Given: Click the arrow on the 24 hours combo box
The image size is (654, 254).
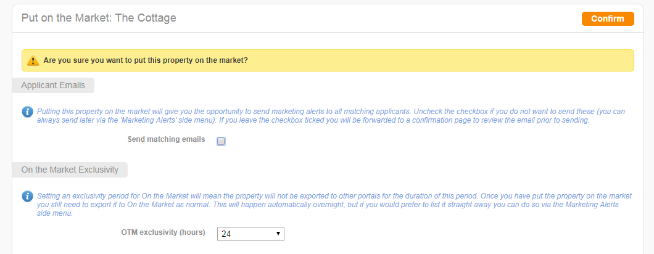Looking at the screenshot, I should pyautogui.click(x=278, y=234).
